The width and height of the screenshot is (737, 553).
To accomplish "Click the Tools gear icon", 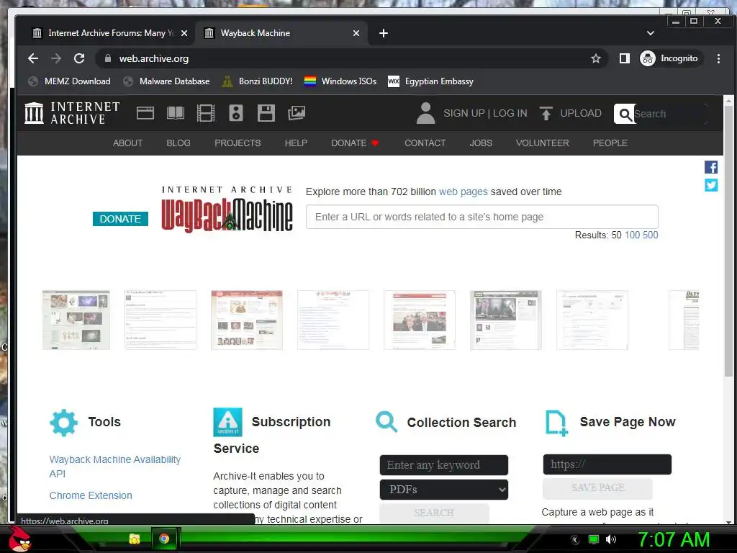I will coord(63,423).
